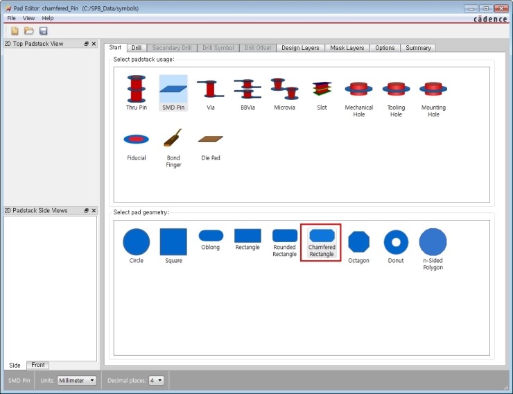Close the 2D Top Padstack View panel
The image size is (513, 394).
pos(94,44)
